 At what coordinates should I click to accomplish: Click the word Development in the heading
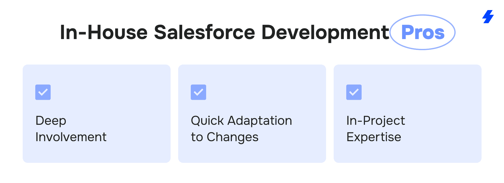click(325, 33)
